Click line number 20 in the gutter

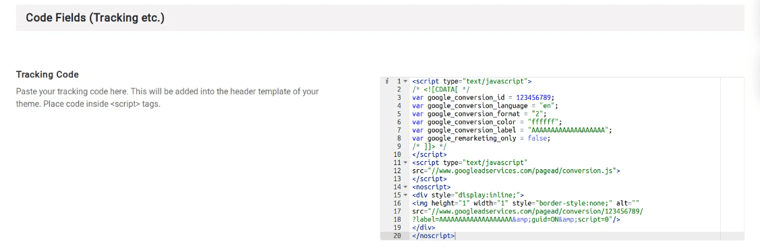[x=397, y=236]
